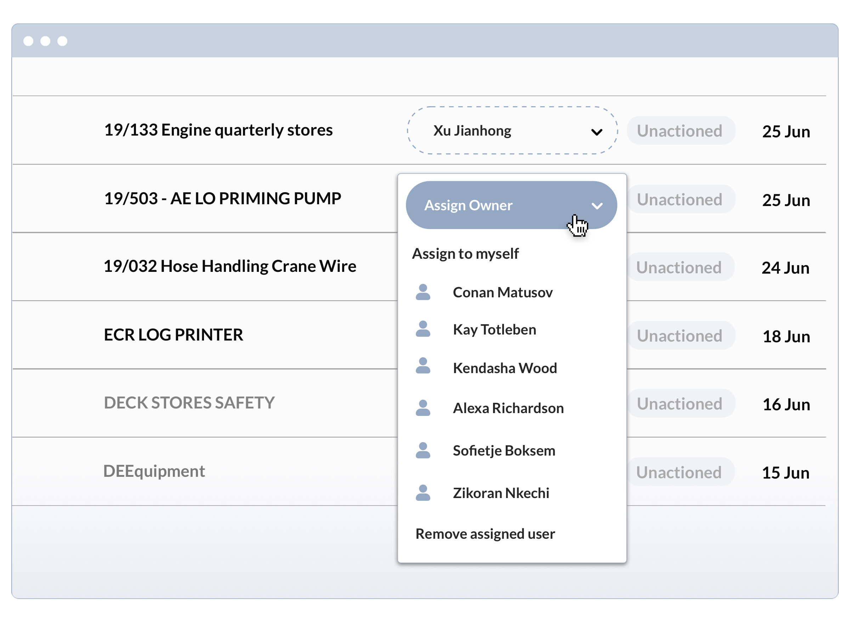
Task: Open 19/133 Engine quarterly stores item
Action: coord(218,130)
